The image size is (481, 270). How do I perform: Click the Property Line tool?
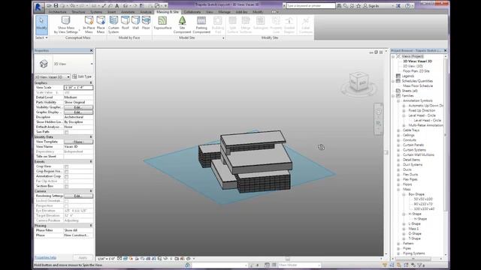pyautogui.click(x=276, y=25)
